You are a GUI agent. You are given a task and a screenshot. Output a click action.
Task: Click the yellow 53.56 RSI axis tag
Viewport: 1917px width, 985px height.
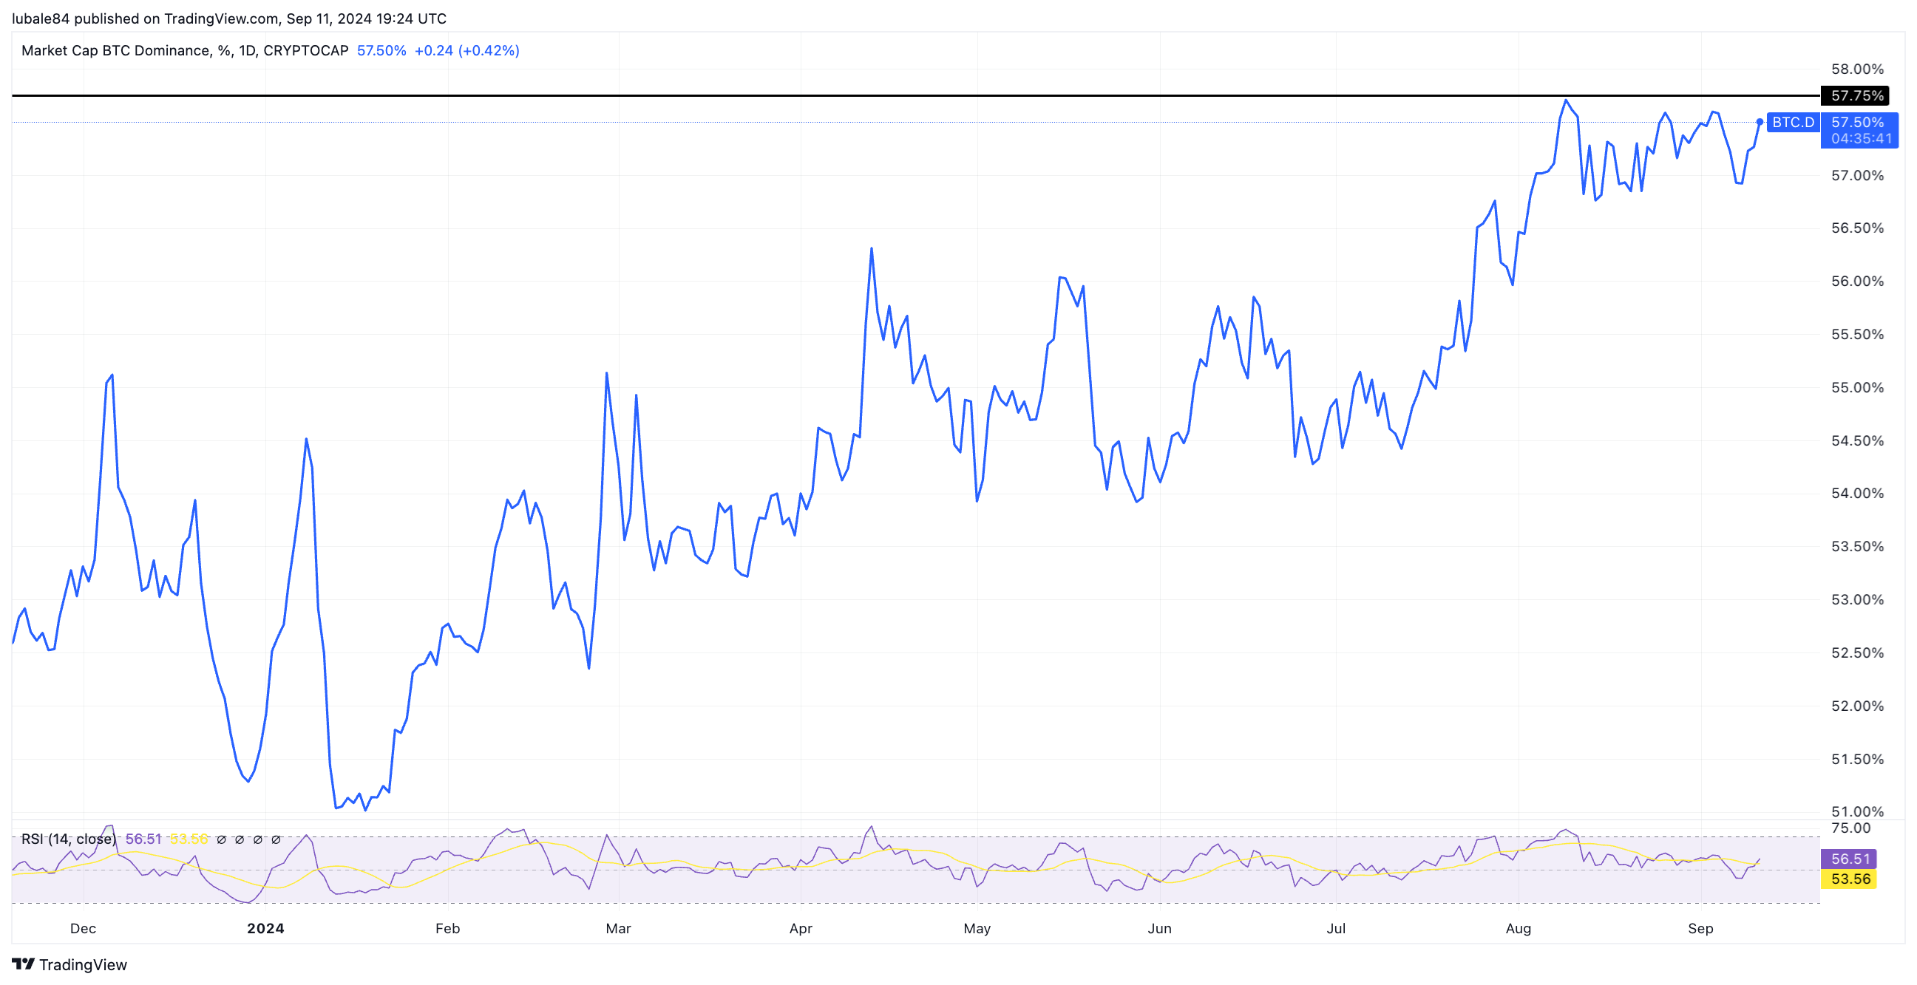click(1849, 879)
